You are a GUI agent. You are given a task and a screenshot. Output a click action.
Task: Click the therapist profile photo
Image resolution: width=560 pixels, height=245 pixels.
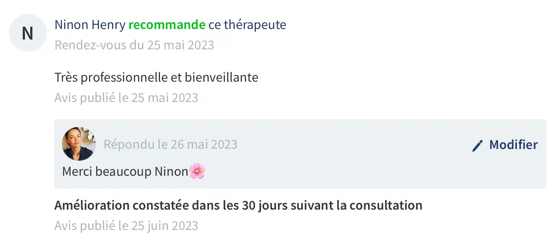78,144
